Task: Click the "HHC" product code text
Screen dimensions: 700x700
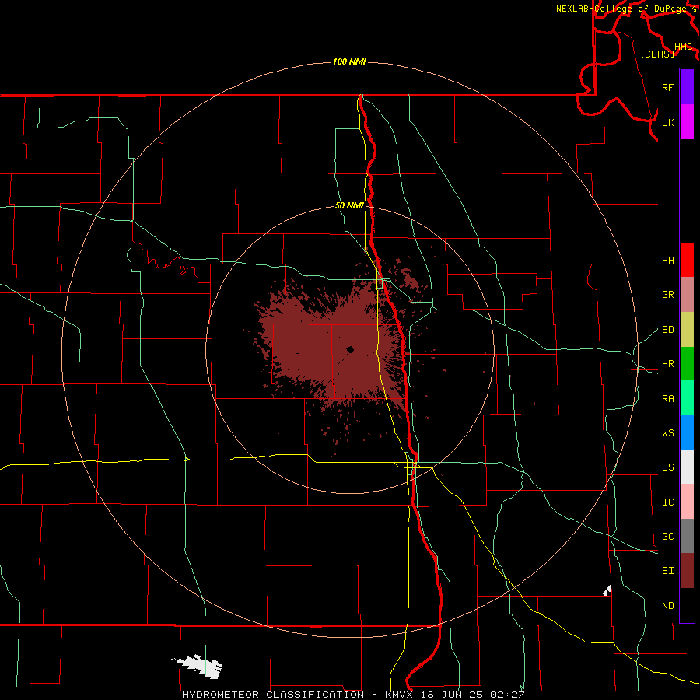Action: 684,47
